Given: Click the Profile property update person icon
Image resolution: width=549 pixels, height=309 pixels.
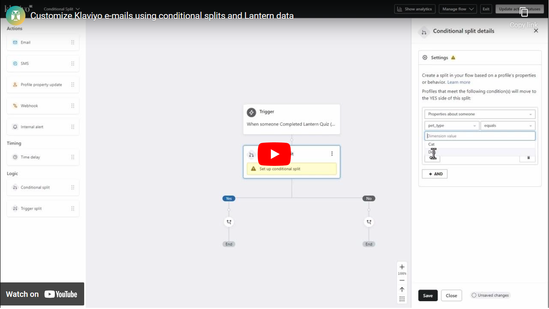Looking at the screenshot, I should pyautogui.click(x=15, y=84).
